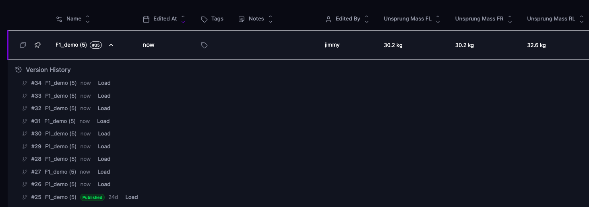The height and width of the screenshot is (207, 589).
Task: Click the green Published badge
Action: coord(92,197)
